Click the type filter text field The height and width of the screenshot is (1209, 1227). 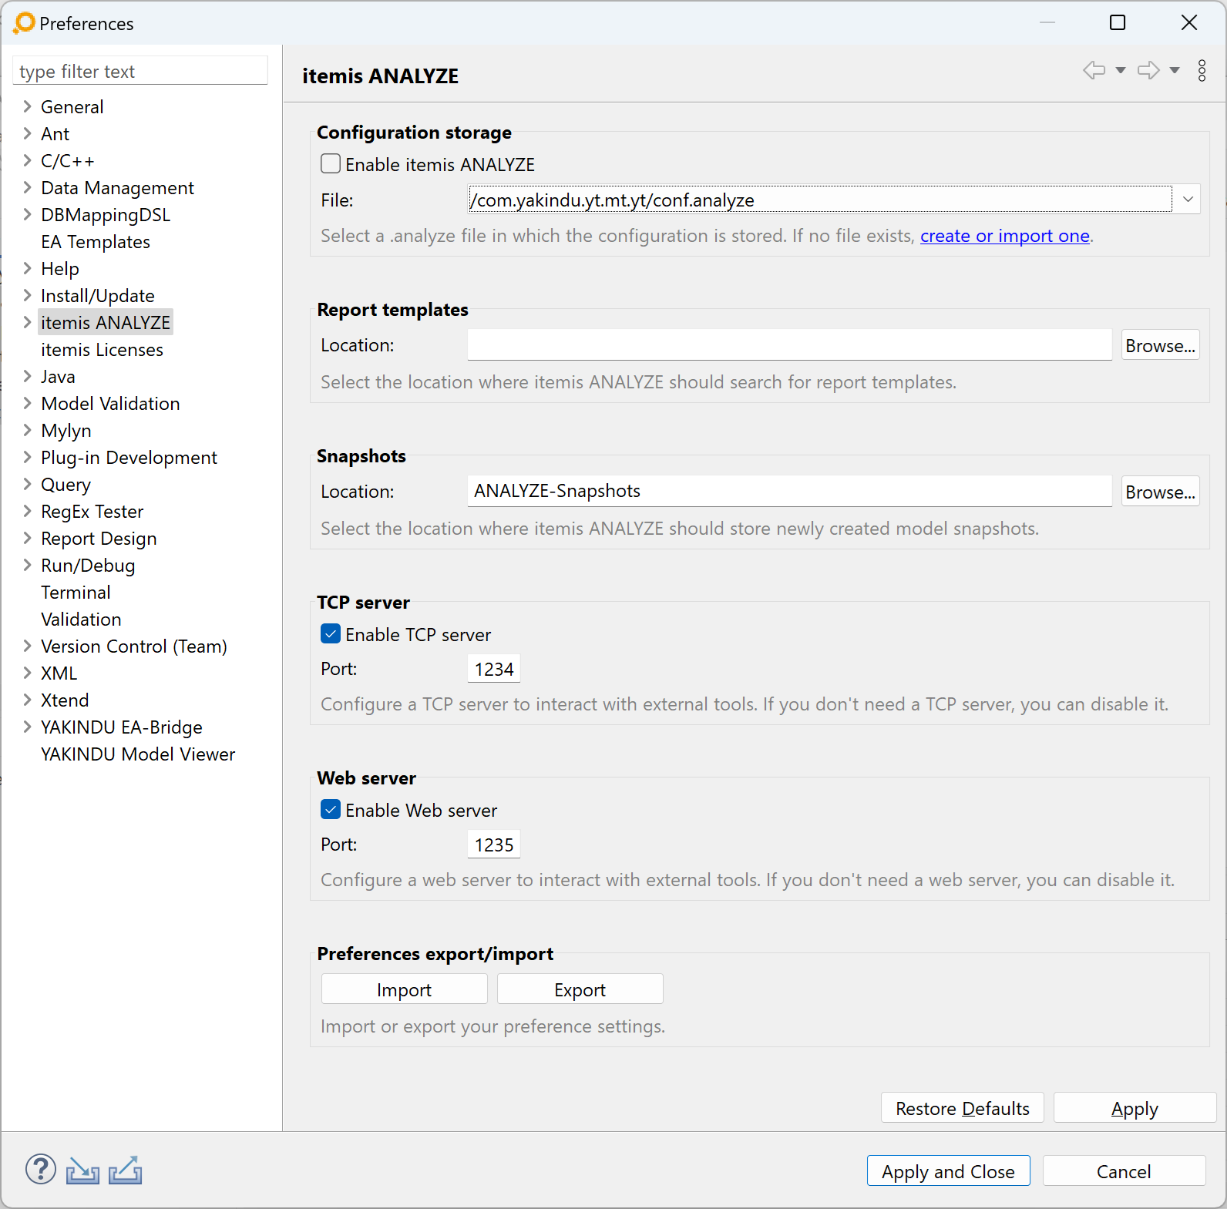(140, 72)
